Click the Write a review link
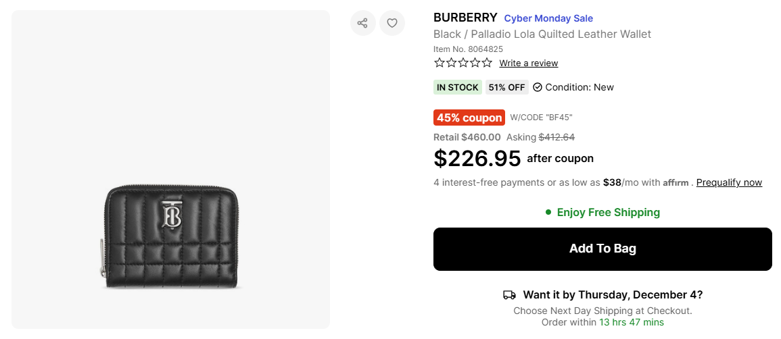Screen dimensions: 781x339 tap(528, 63)
